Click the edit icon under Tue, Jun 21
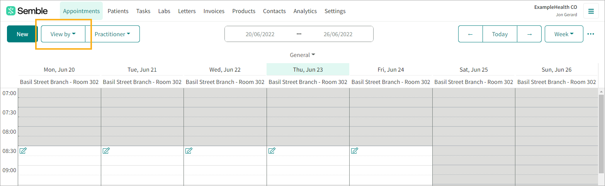 [x=106, y=151]
